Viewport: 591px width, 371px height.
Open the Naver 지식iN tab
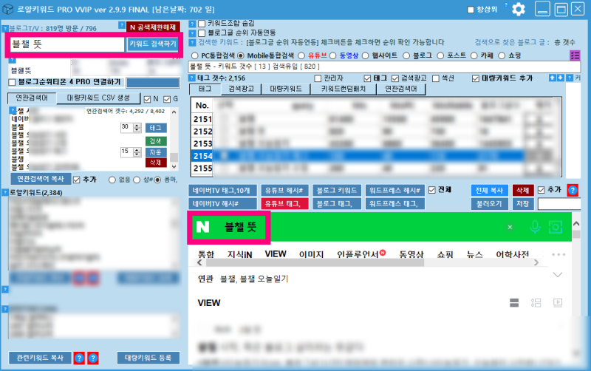239,254
